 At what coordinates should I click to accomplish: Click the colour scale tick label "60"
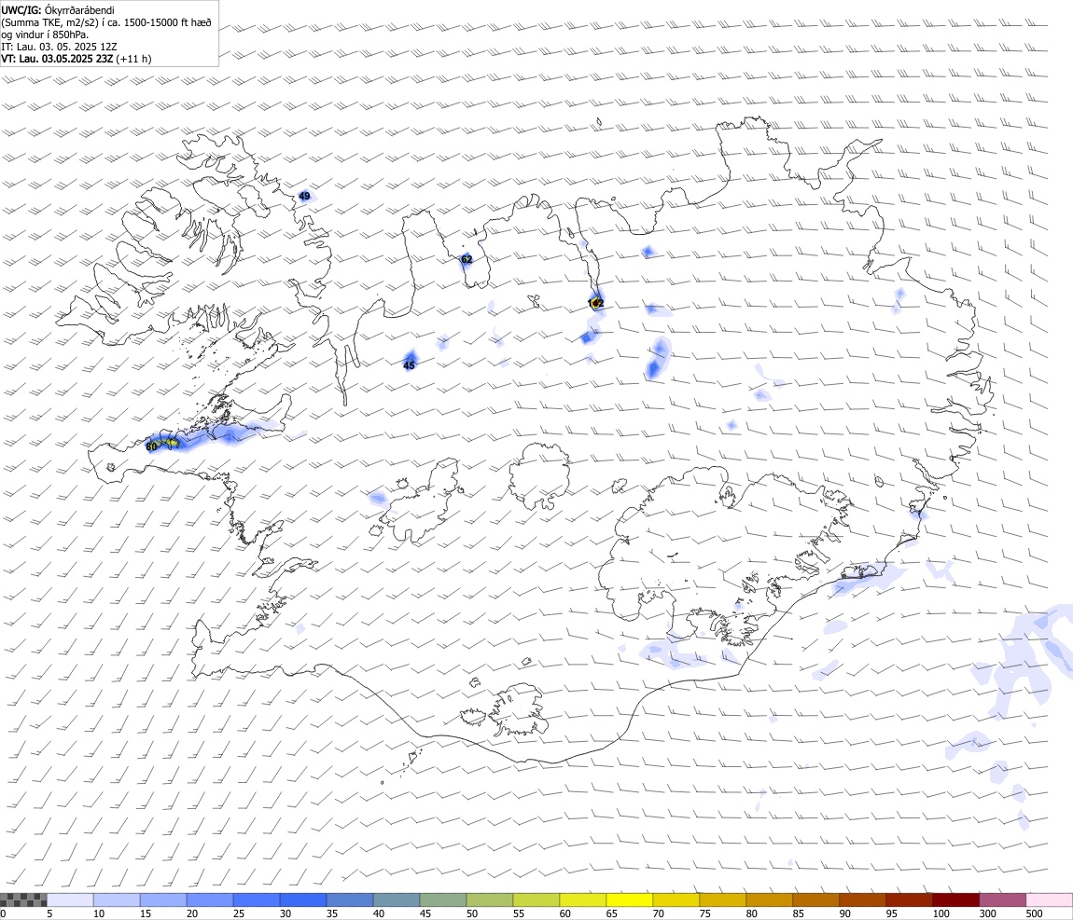pos(565,913)
